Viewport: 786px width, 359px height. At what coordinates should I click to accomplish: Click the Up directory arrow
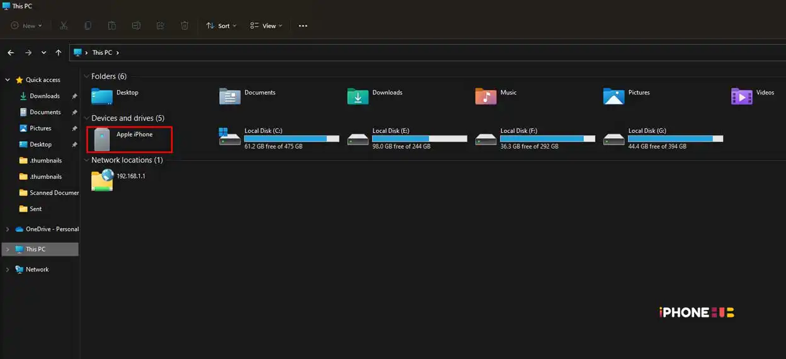click(59, 53)
